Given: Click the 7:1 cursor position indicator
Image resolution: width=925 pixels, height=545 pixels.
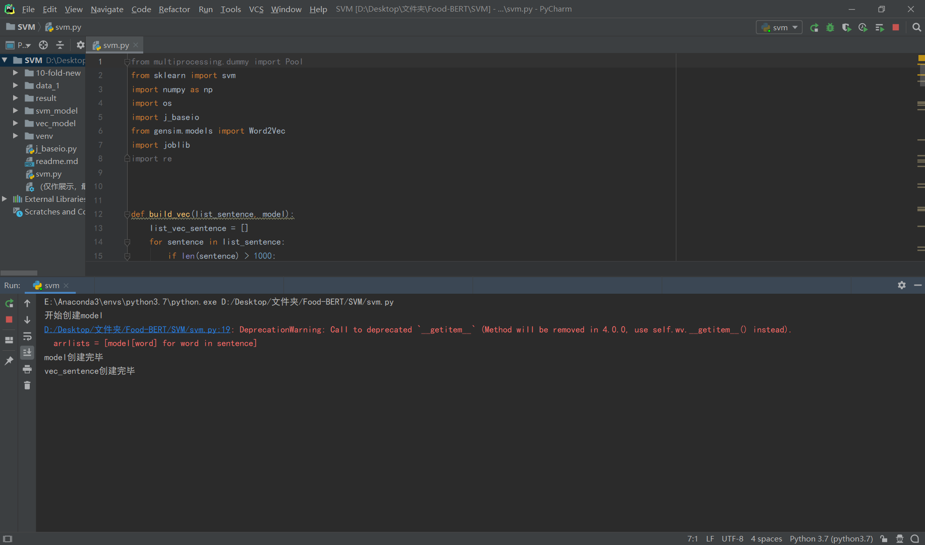Looking at the screenshot, I should 692,539.
